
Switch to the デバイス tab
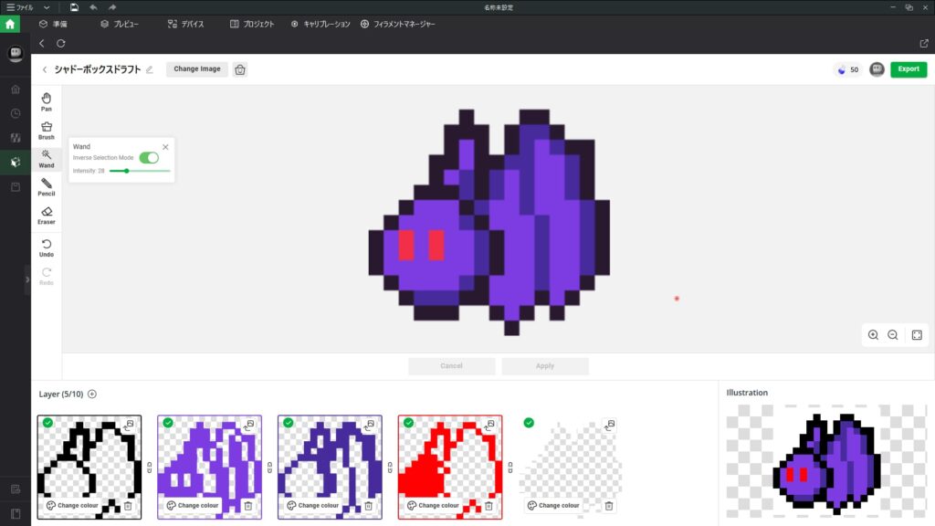[185, 24]
